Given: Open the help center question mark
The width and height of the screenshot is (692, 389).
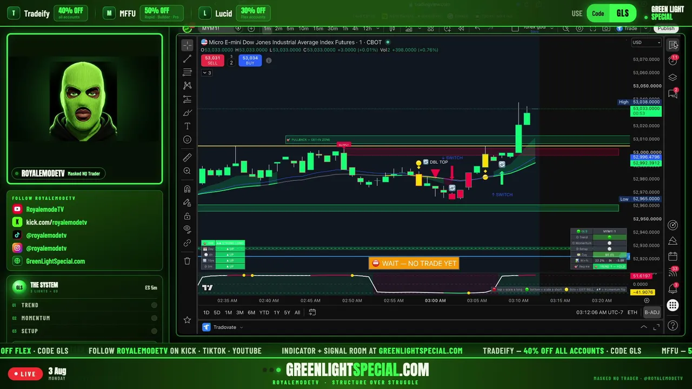Looking at the screenshot, I should pyautogui.click(x=673, y=325).
